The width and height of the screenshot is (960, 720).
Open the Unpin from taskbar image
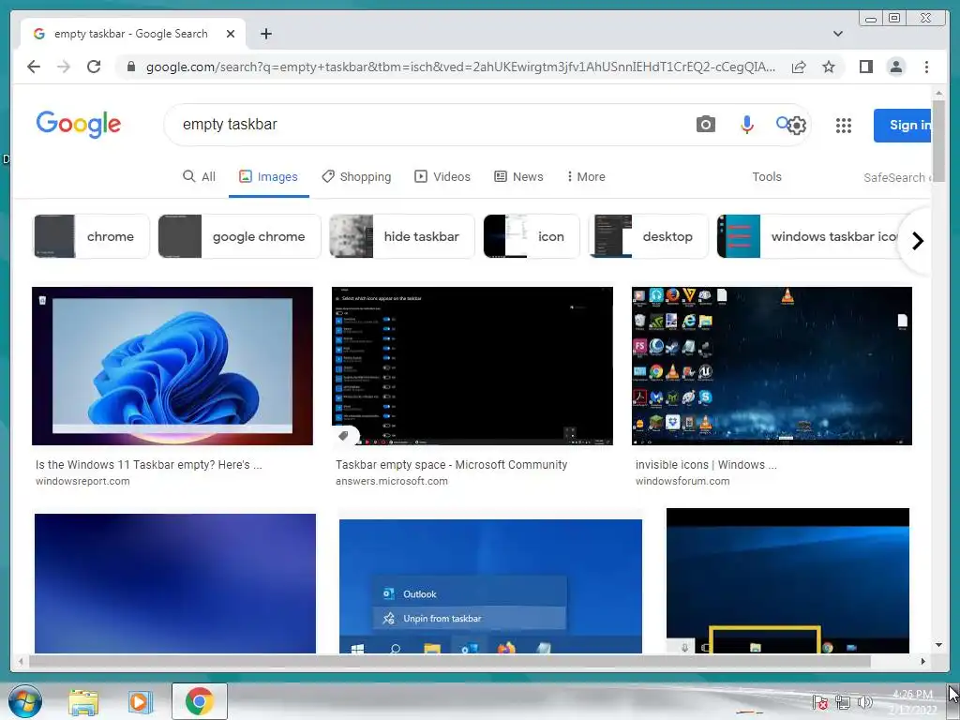coord(490,586)
